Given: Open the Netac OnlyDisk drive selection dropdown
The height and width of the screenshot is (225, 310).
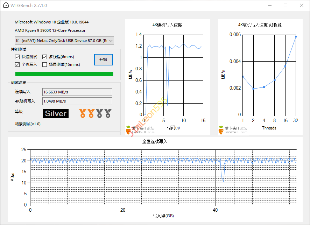Looking at the screenshot, I should point(64,41).
